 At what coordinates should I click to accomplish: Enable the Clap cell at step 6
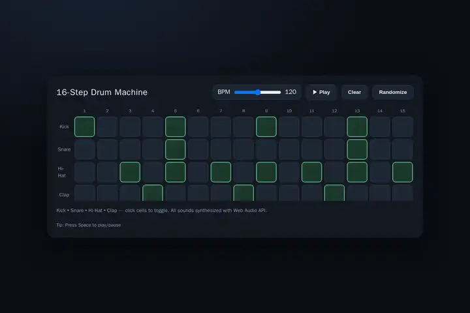click(198, 193)
